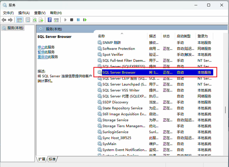Open the 文件(F) menu
The image size is (229, 167).
coord(8,13)
